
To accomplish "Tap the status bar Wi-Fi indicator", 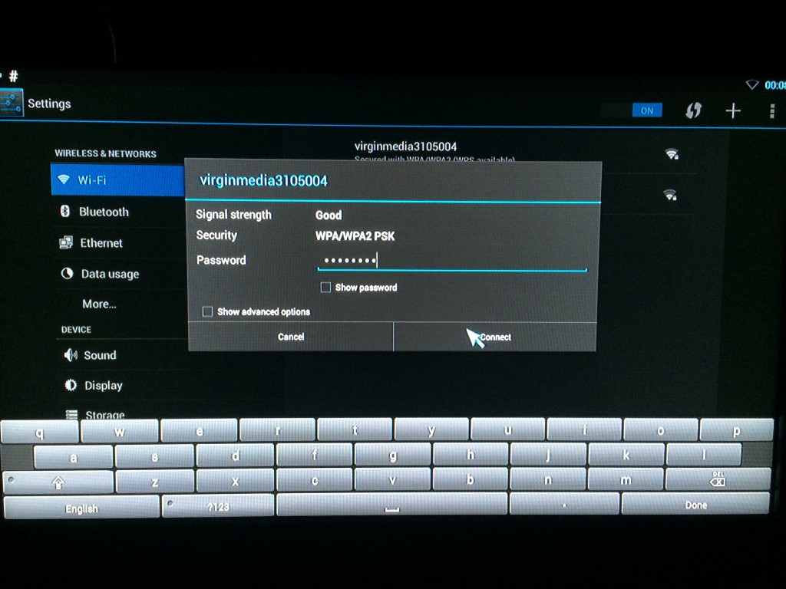I will point(752,84).
